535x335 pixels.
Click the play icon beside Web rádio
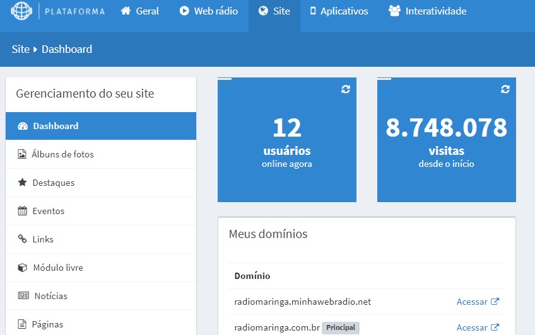[x=184, y=11]
